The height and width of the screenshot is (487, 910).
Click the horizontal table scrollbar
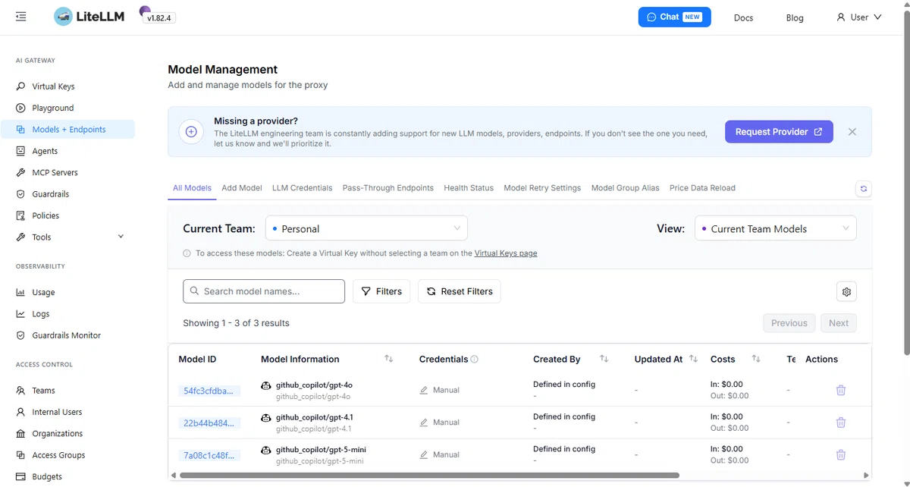428,476
